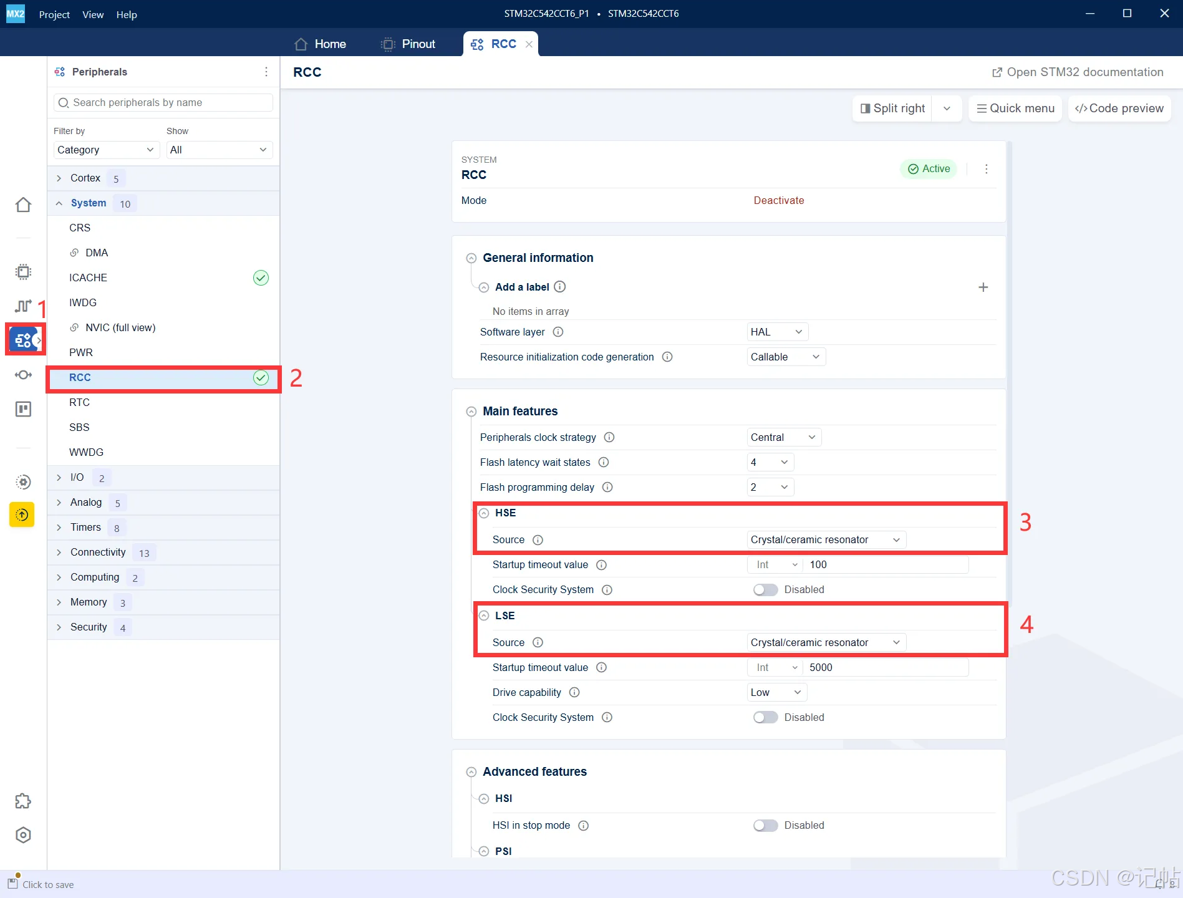Toggle HSE Clock Security System switch
Viewport: 1183px width, 898px height.
(x=765, y=590)
